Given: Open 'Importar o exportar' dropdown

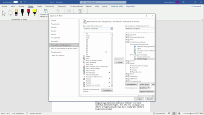Looking at the screenshot, I should (147, 92).
